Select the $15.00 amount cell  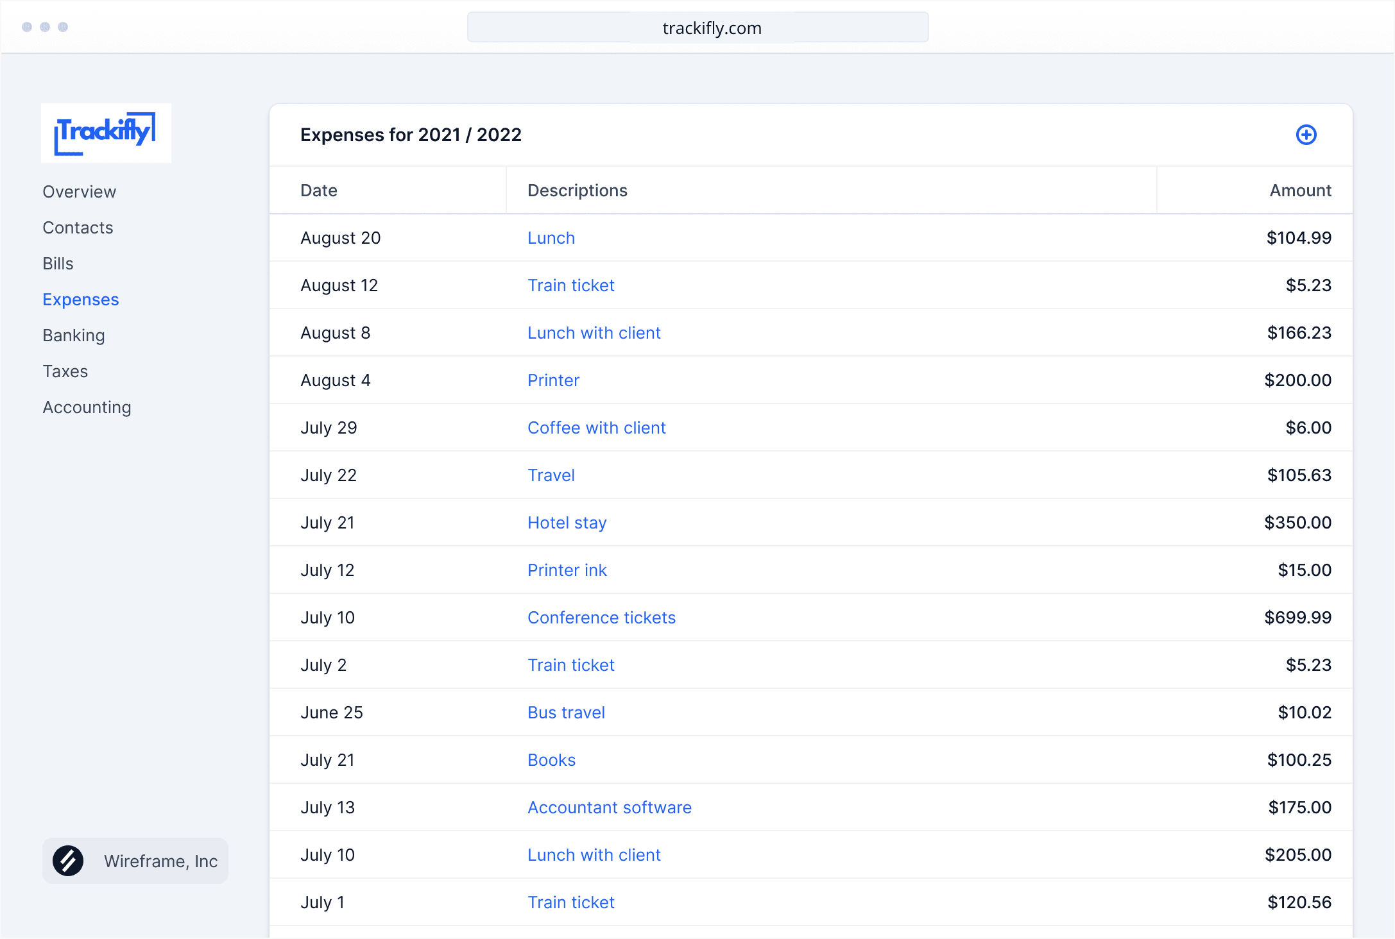point(1305,570)
